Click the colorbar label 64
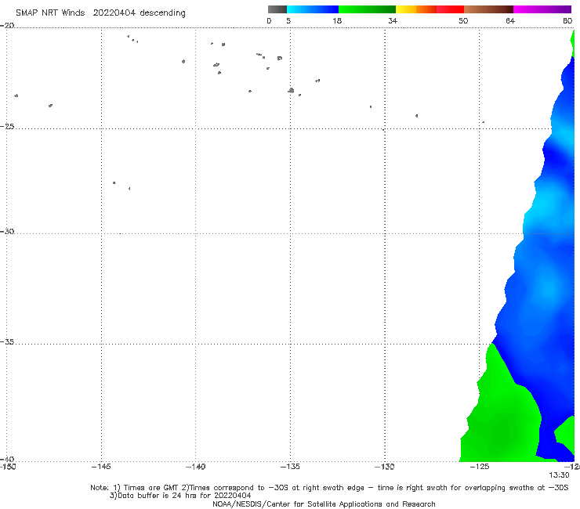The image size is (580, 509). tap(510, 20)
